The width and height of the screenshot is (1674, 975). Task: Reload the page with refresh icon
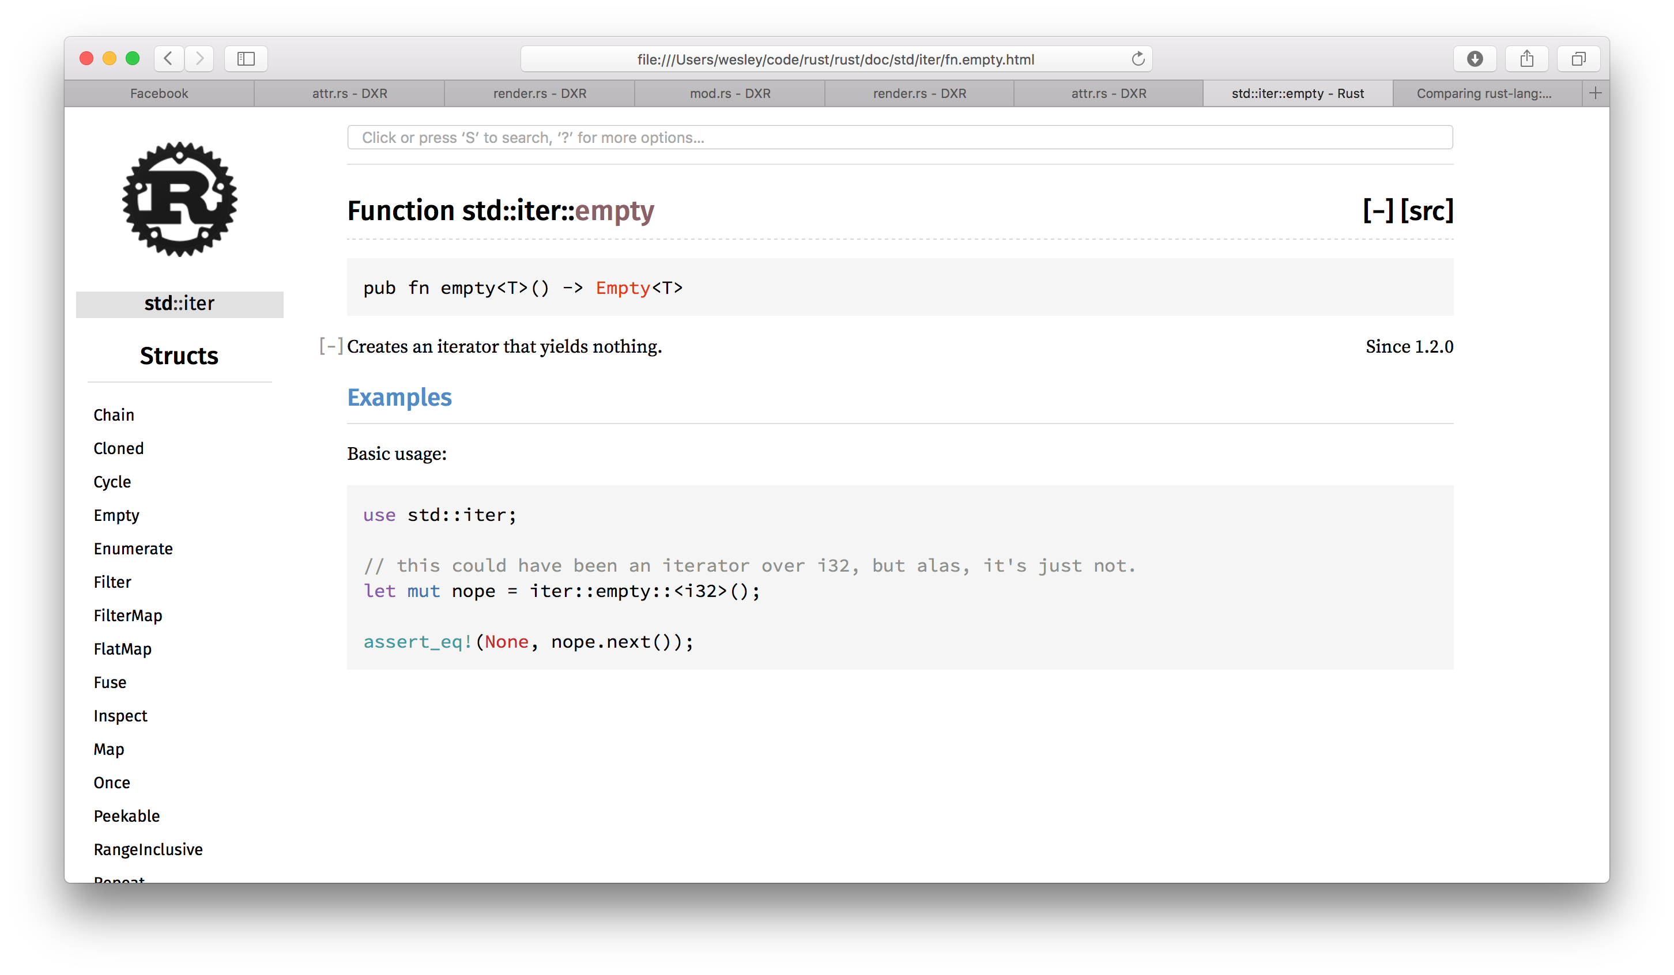coord(1138,59)
